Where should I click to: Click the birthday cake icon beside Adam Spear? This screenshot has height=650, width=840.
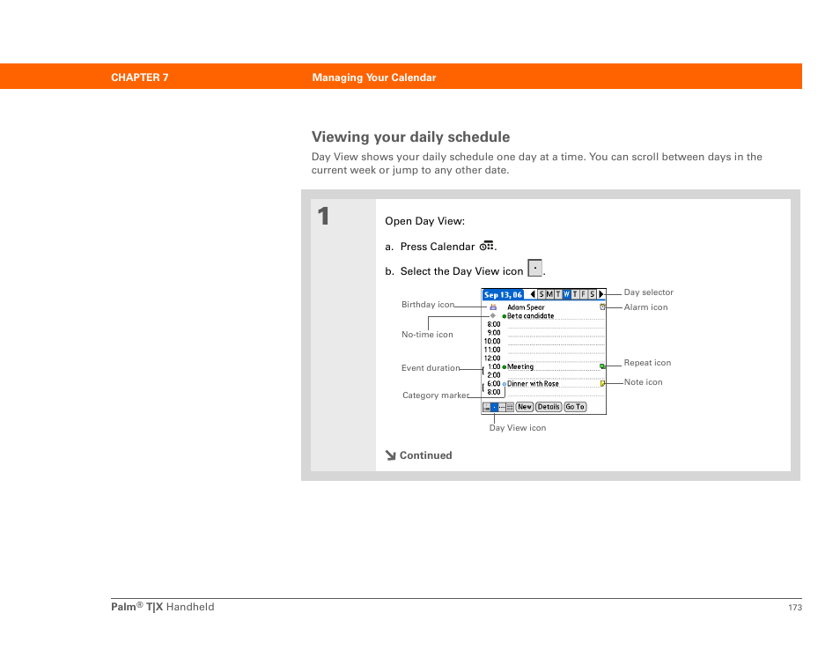(493, 307)
